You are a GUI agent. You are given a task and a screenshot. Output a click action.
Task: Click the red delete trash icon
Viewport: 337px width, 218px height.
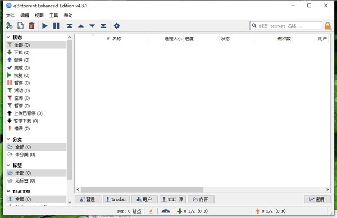[x=31, y=26]
